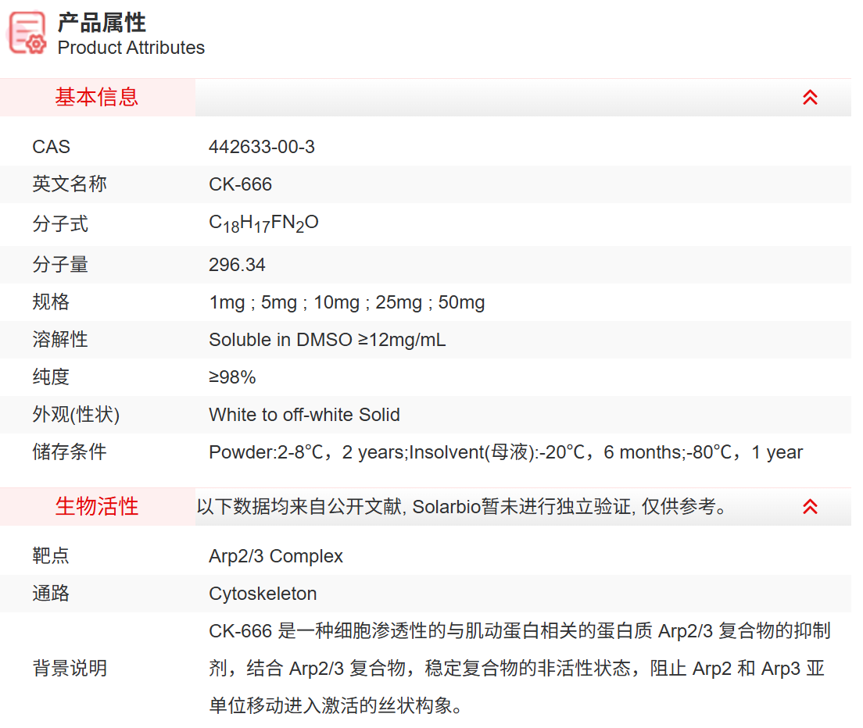The image size is (863, 728).
Task: Click the 外观(性状) row label
Action: (76, 414)
